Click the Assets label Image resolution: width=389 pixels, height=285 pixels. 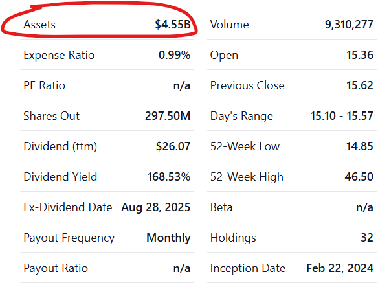pos(39,25)
